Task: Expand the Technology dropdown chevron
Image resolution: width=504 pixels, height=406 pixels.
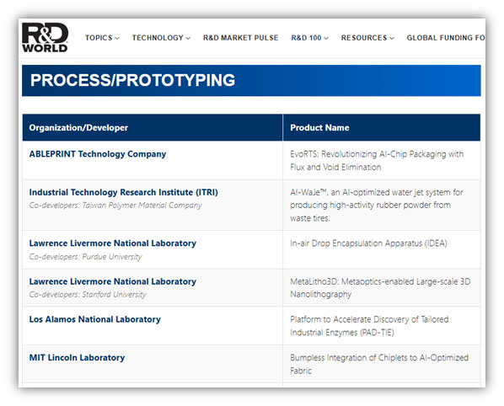Action: click(188, 38)
